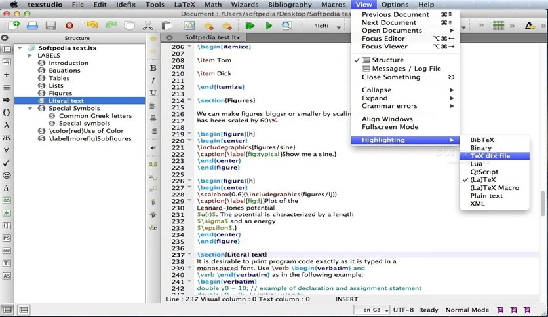
Task: Open the Expand submenu
Action: click(405, 98)
